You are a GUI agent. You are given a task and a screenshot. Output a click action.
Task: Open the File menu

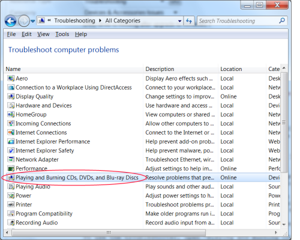pos(11,34)
